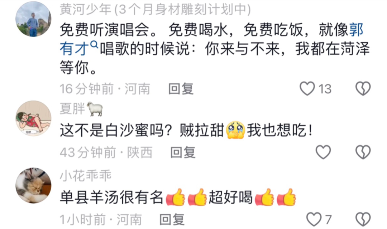This screenshot has width=387, height=229.
Task: Dislike 小花乖乖's comment about 单县羊汤
Action: pyautogui.click(x=363, y=219)
